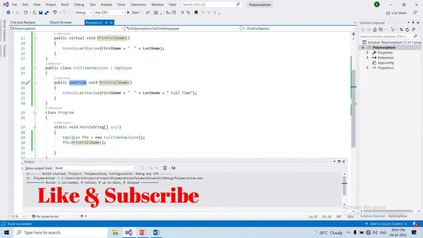Open PowerPoint from the Windows taskbar

coord(143,232)
